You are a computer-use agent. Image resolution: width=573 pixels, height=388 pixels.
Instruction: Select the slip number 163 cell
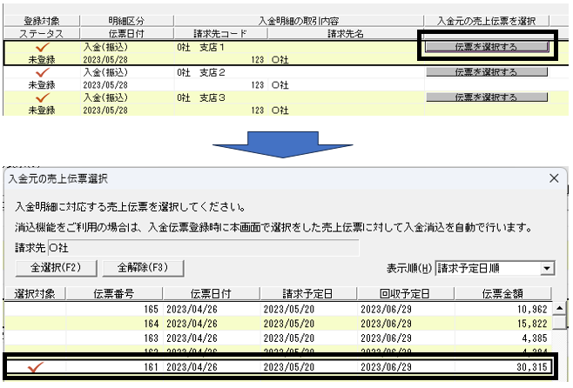(114, 338)
